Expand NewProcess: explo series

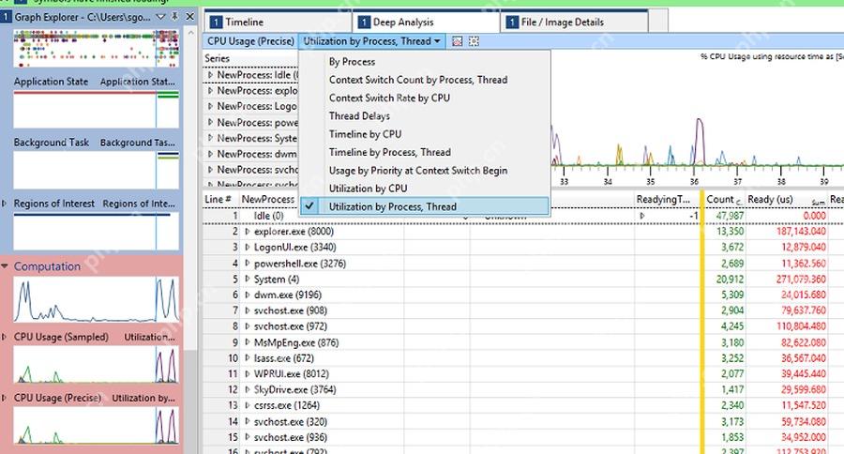[210, 90]
